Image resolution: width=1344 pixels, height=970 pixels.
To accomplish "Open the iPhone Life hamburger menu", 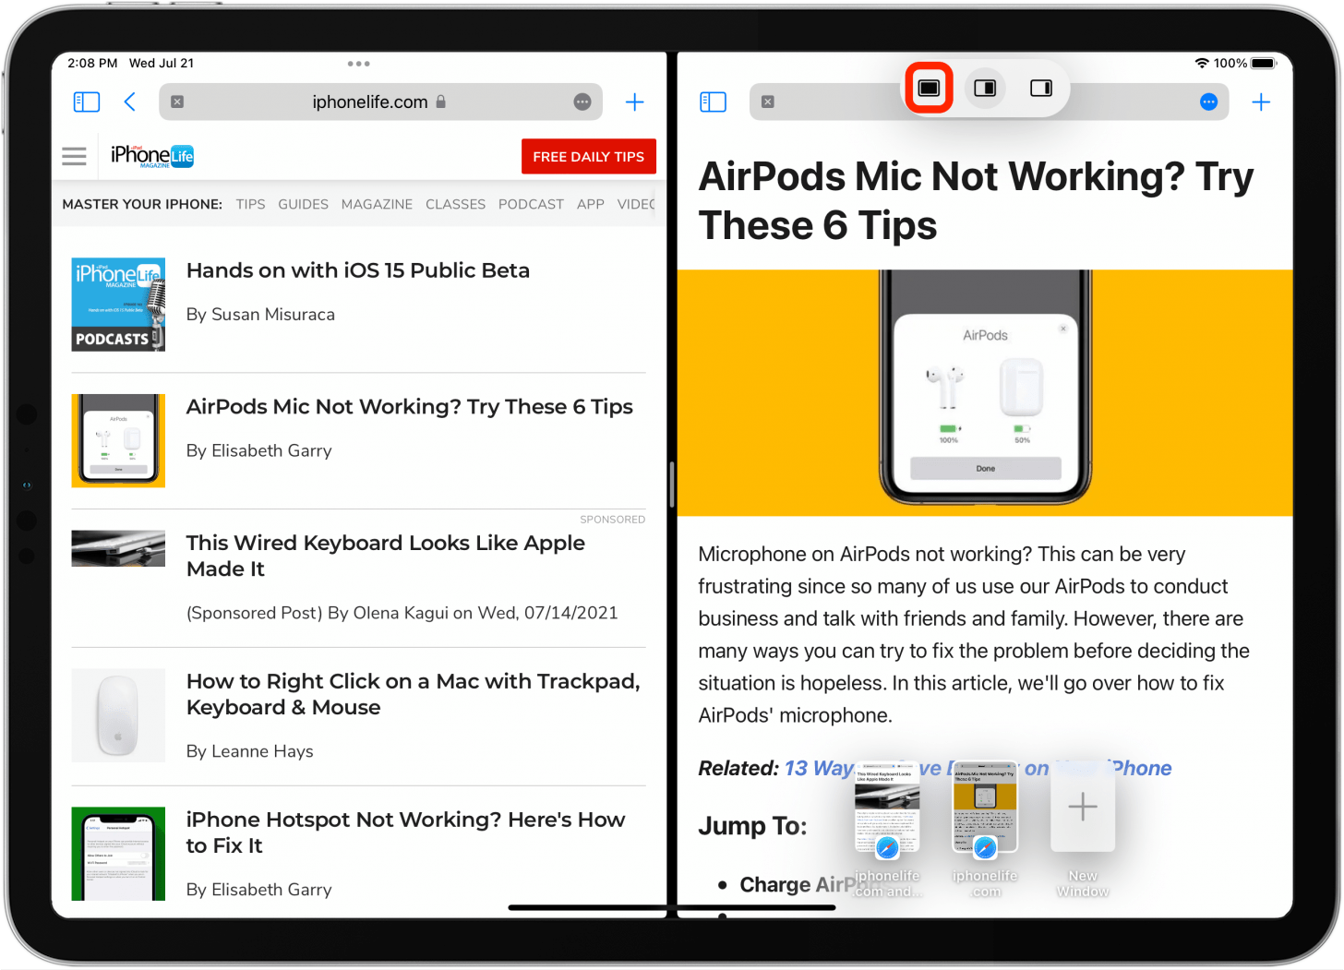I will click(74, 156).
